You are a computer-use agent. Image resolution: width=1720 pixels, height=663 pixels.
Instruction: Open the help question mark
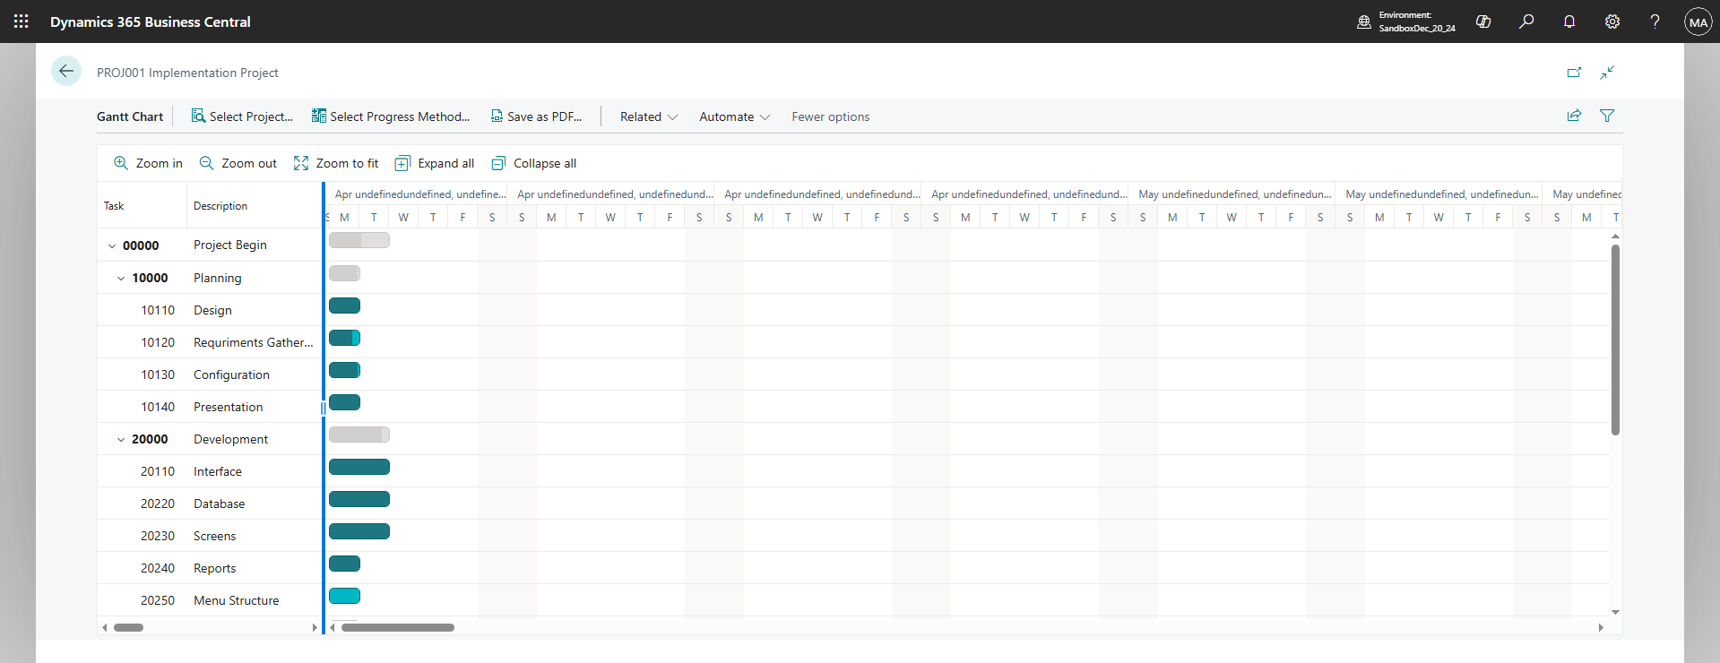point(1655,22)
